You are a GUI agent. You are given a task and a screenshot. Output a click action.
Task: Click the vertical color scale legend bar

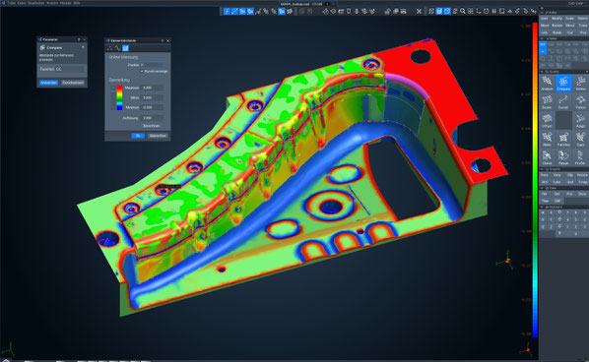point(535,179)
